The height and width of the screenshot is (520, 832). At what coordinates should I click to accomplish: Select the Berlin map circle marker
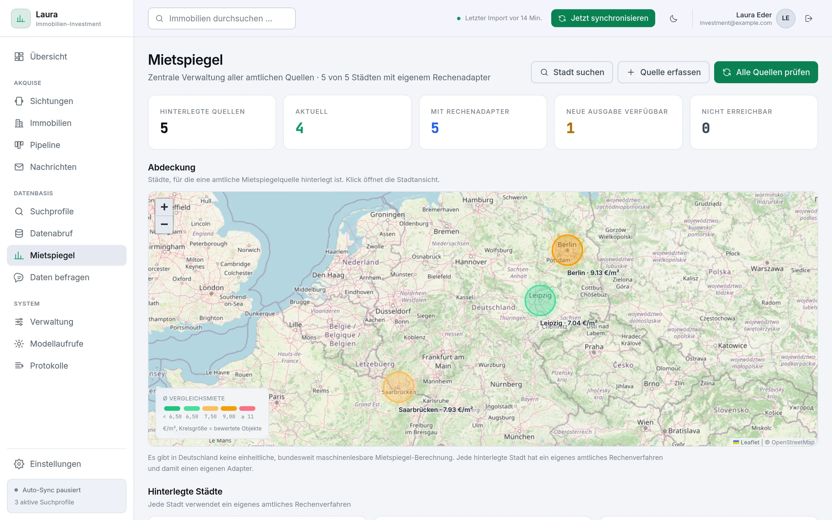[567, 250]
